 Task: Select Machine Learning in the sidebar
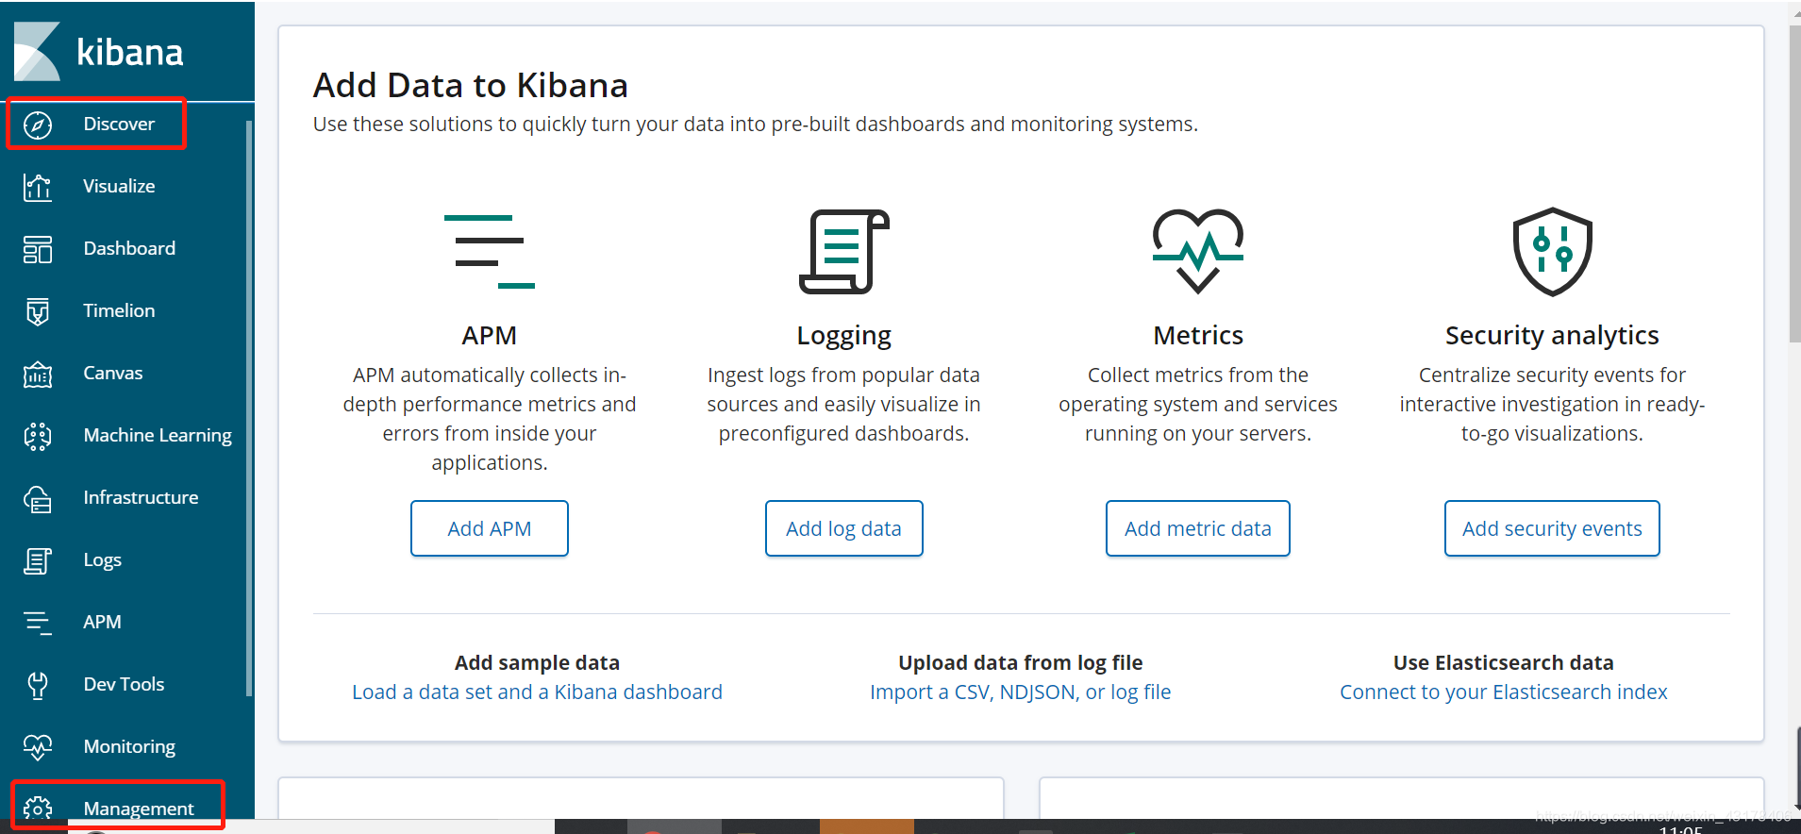coord(158,435)
